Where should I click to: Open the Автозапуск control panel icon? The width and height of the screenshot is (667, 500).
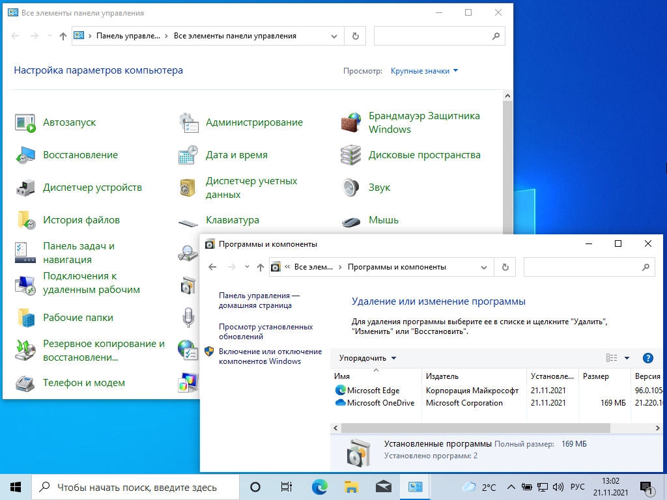pos(25,122)
